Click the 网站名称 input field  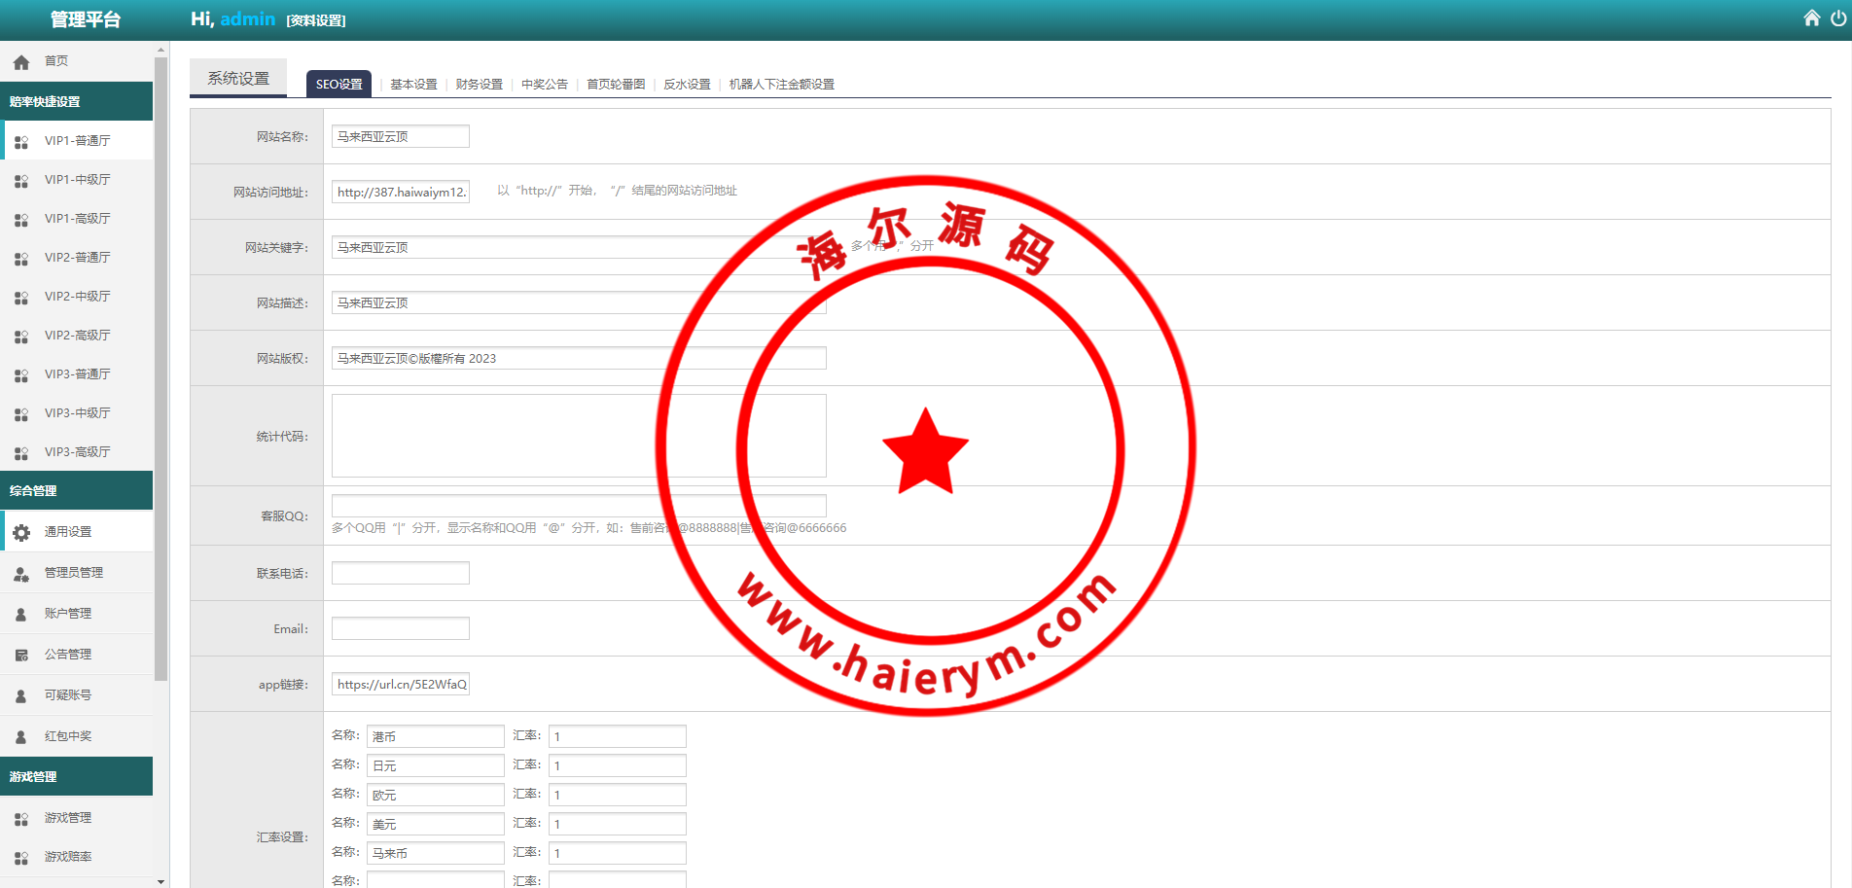[x=400, y=137]
